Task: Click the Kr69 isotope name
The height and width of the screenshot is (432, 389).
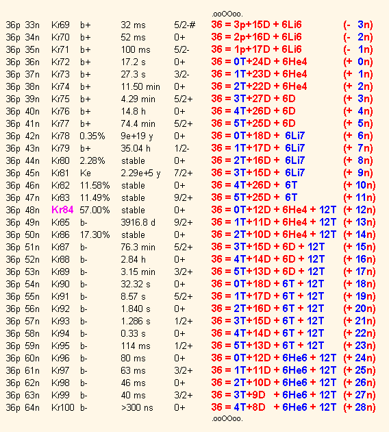Action: coord(60,25)
